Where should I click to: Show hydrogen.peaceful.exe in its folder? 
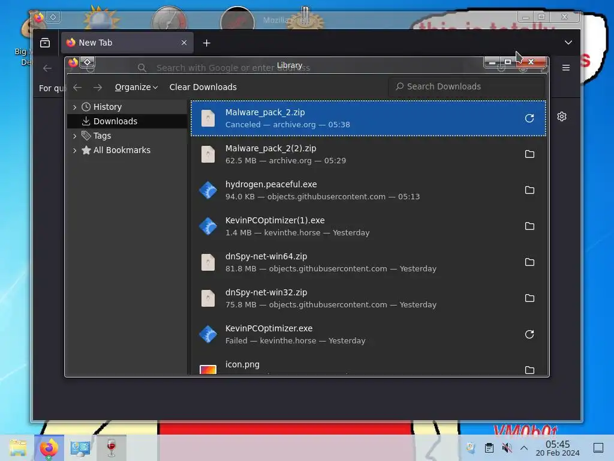(x=529, y=190)
